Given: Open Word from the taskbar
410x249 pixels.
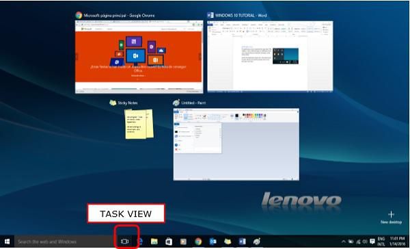Looking at the screenshot, I should coord(242,241).
